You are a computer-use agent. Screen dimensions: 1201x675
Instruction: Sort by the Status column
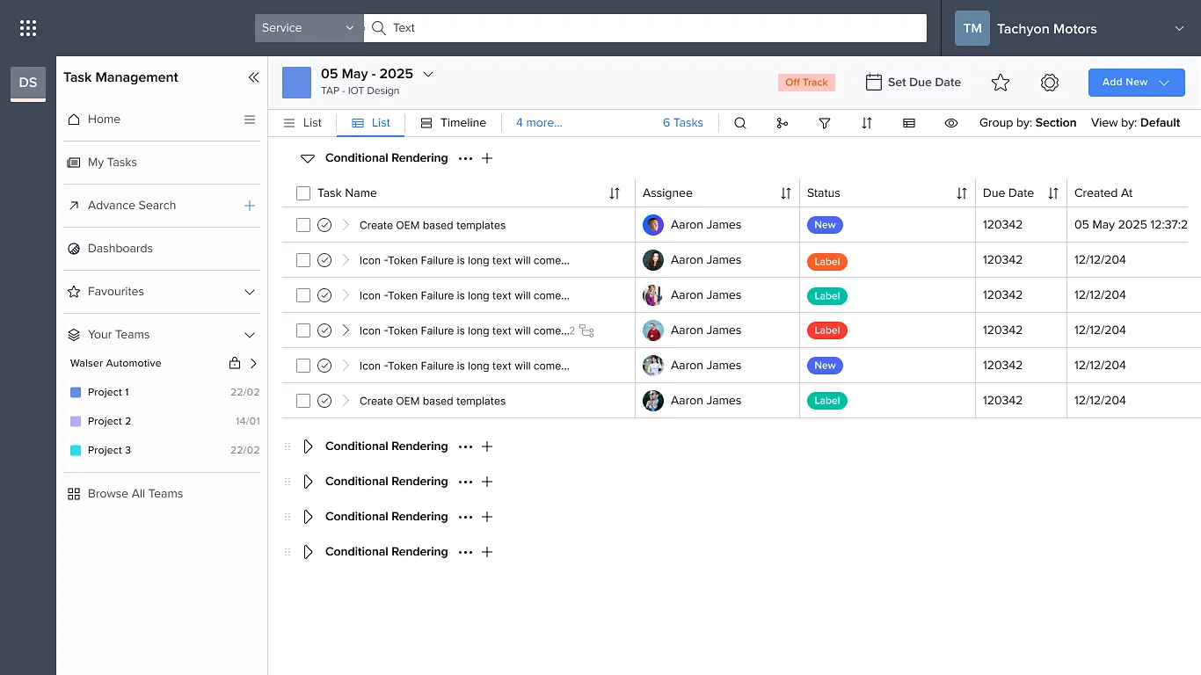pyautogui.click(x=962, y=193)
